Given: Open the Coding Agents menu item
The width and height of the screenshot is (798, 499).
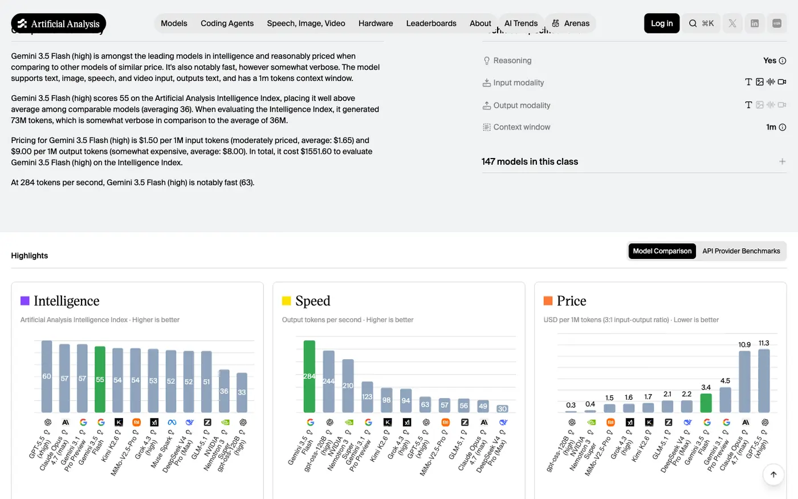Looking at the screenshot, I should coord(227,23).
